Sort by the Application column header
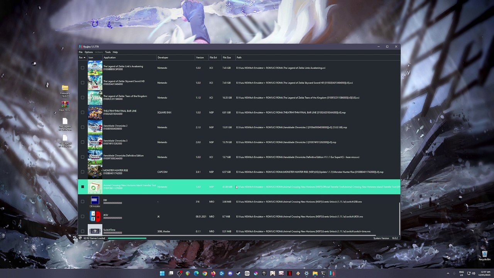Screen dimensions: 494x278 (x=129, y=58)
